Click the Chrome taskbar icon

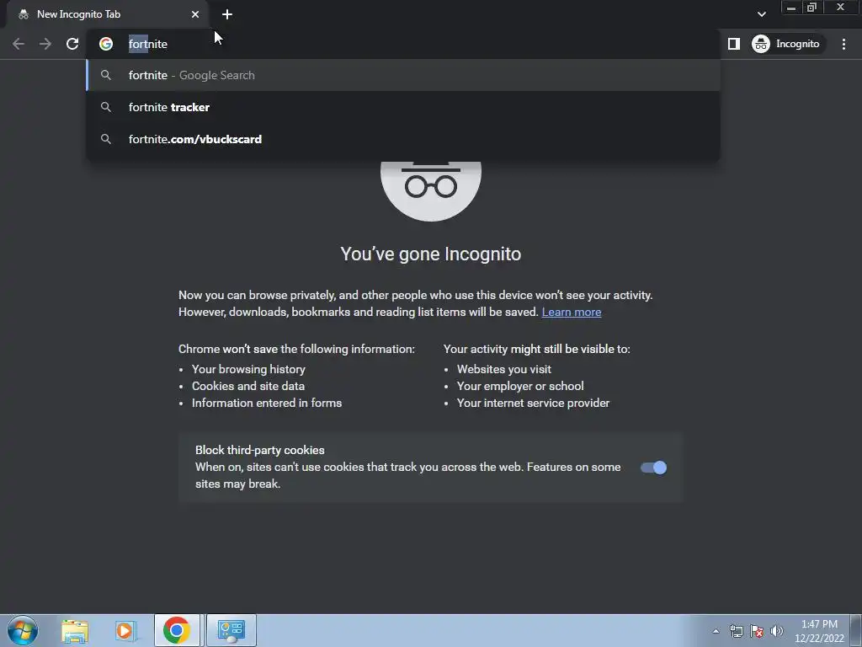click(x=177, y=630)
